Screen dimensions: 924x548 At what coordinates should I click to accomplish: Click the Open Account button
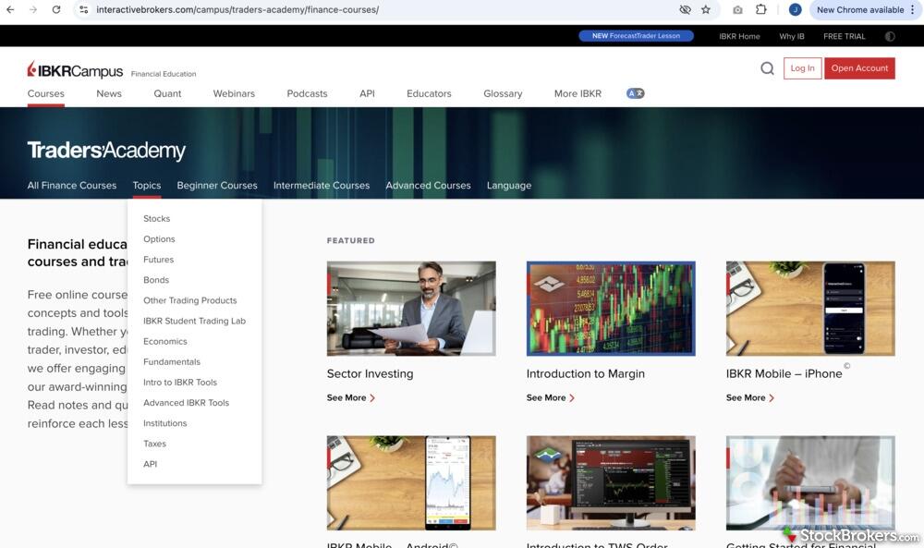point(858,68)
